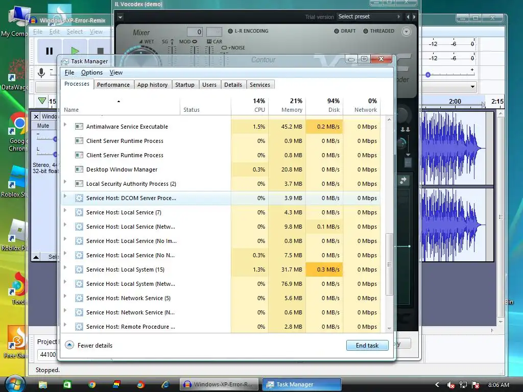Go to the previous Vocodex preset
Viewport: 523px width, 392px height.
(408, 17)
